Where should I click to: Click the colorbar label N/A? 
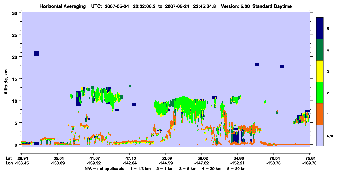coord(330,136)
